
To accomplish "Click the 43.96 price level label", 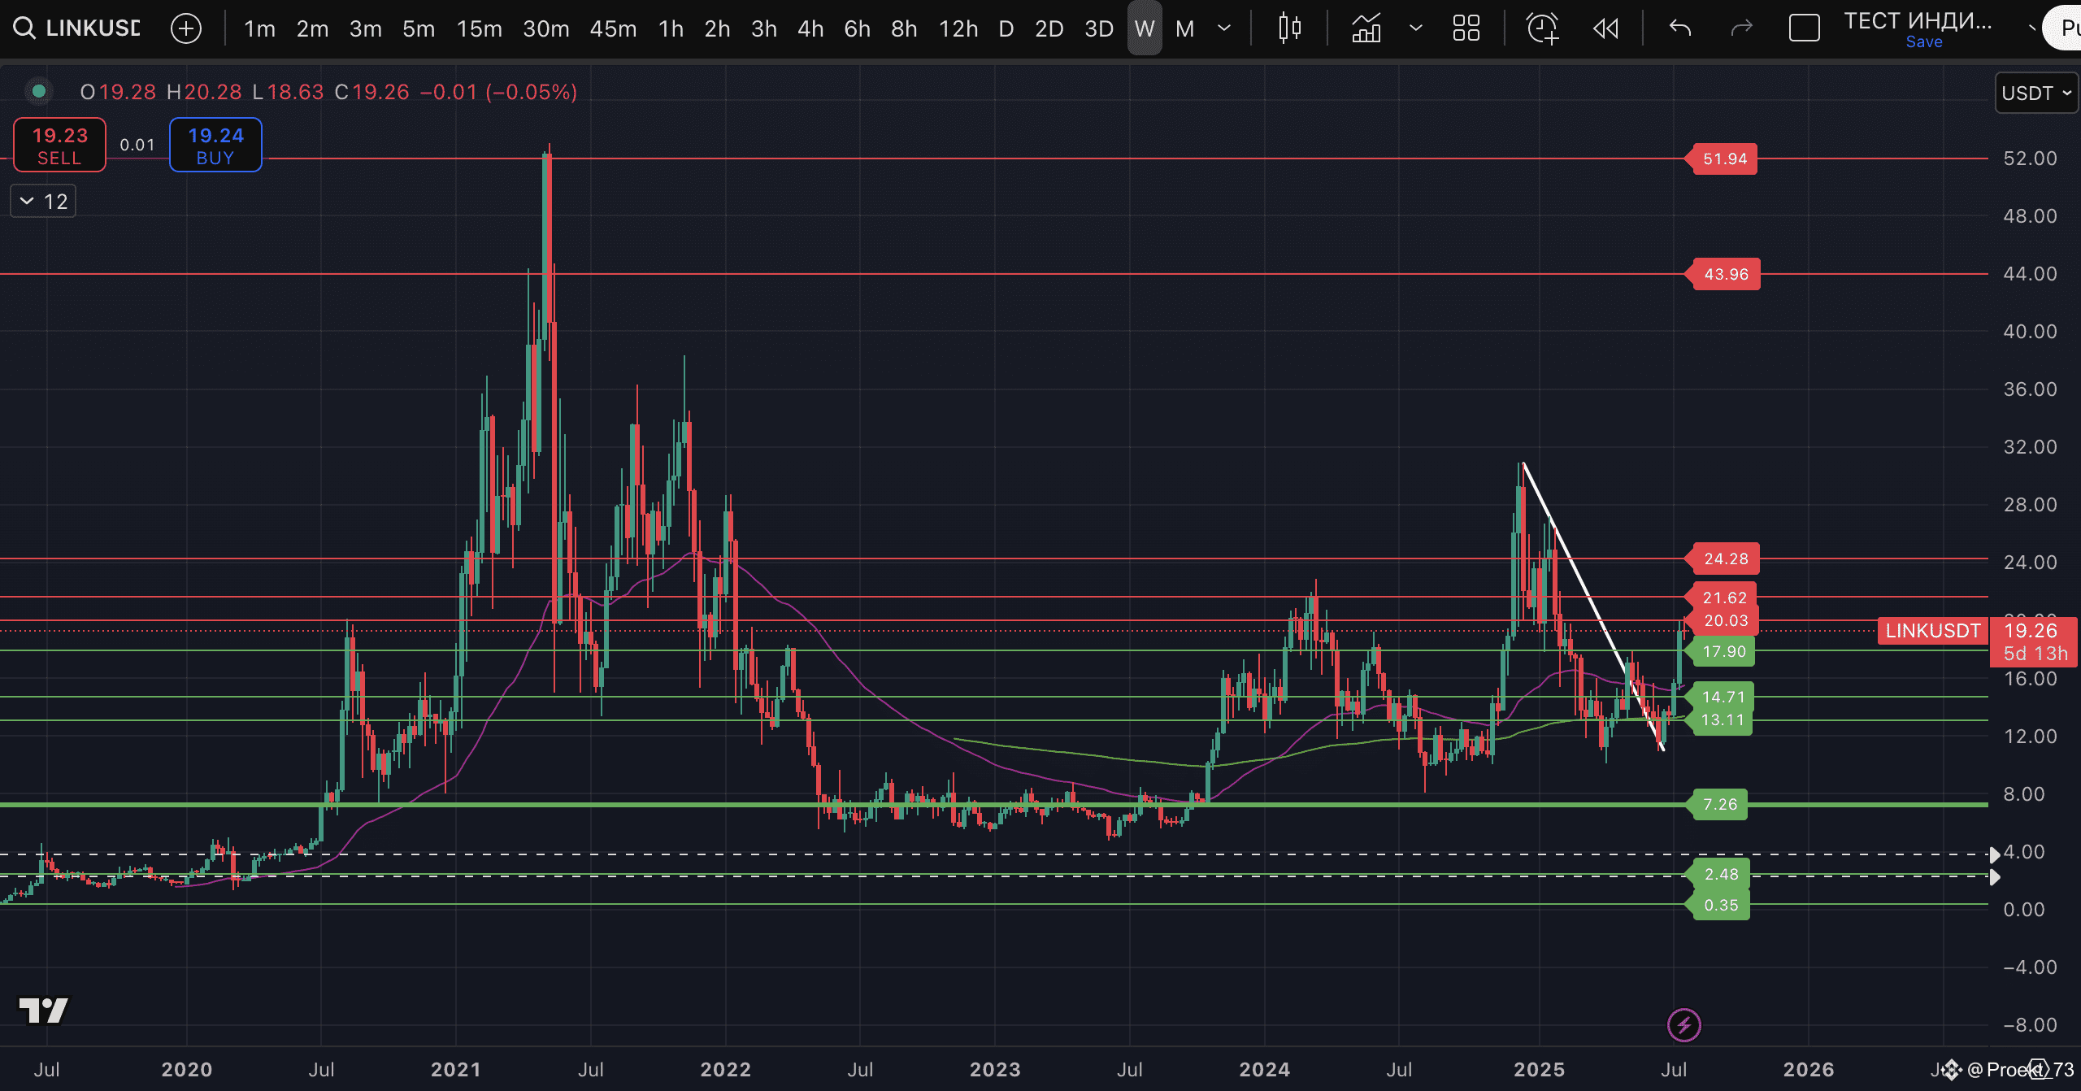I will [x=1723, y=274].
